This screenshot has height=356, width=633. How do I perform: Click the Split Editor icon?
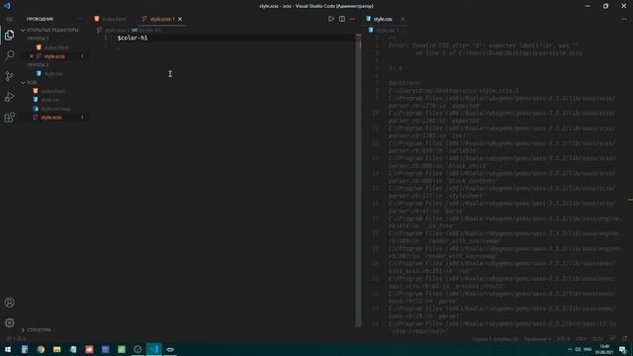pyautogui.click(x=342, y=19)
